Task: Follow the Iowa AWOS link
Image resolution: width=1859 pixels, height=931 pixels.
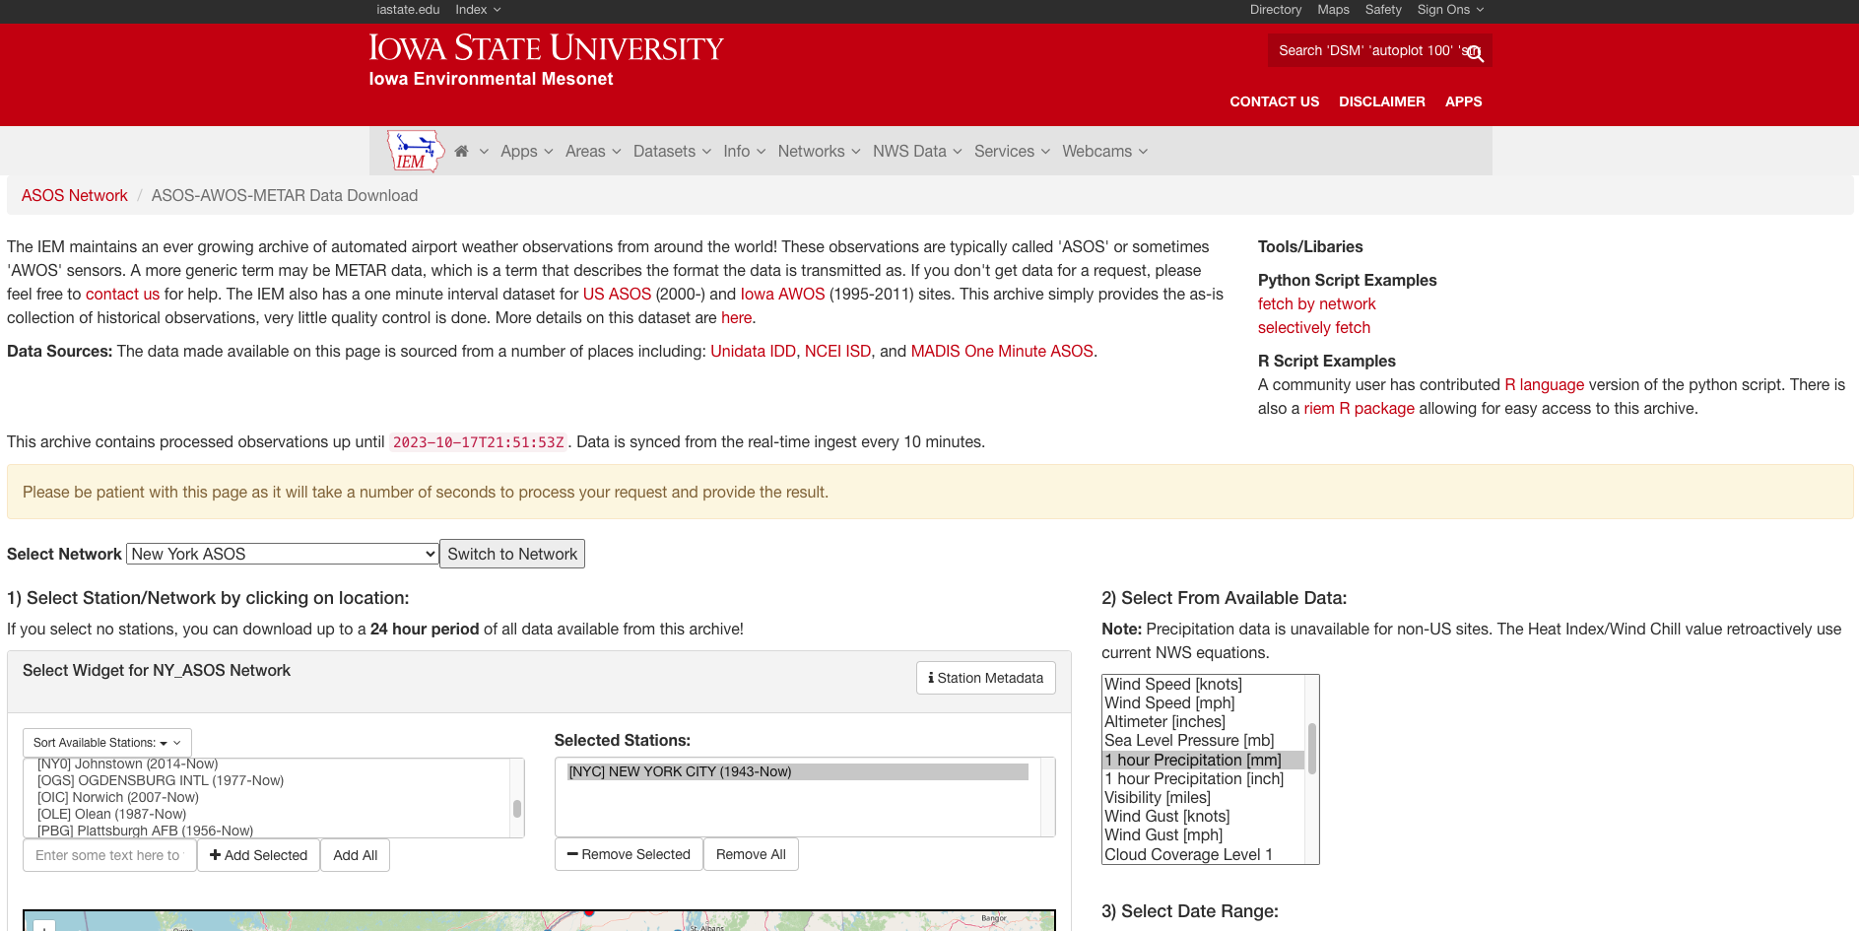Action: (x=782, y=295)
